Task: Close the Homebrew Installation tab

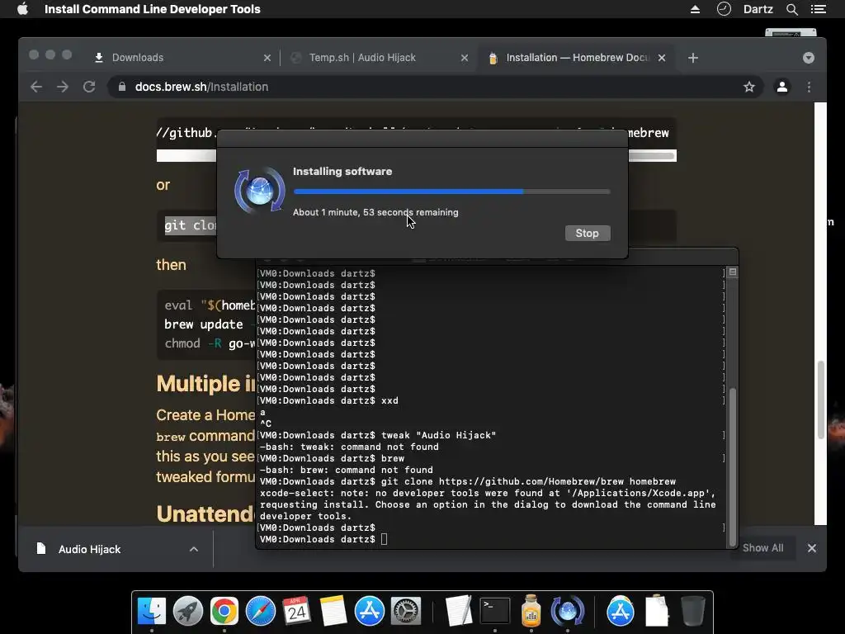Action: (x=662, y=58)
